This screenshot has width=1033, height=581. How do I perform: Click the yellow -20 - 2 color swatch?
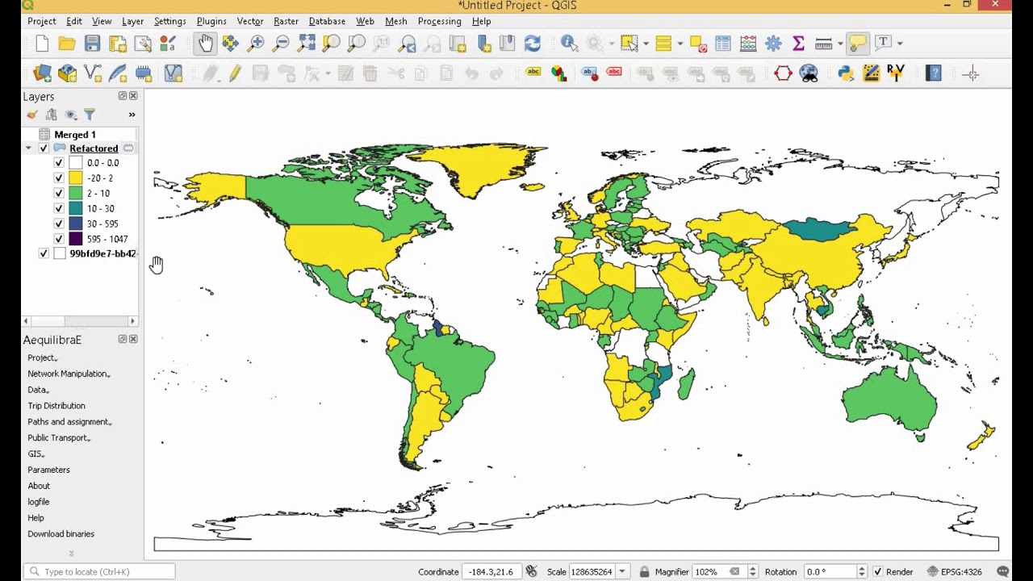point(76,178)
